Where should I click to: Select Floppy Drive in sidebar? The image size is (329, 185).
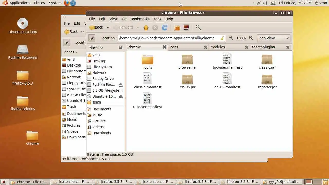tap(100, 79)
